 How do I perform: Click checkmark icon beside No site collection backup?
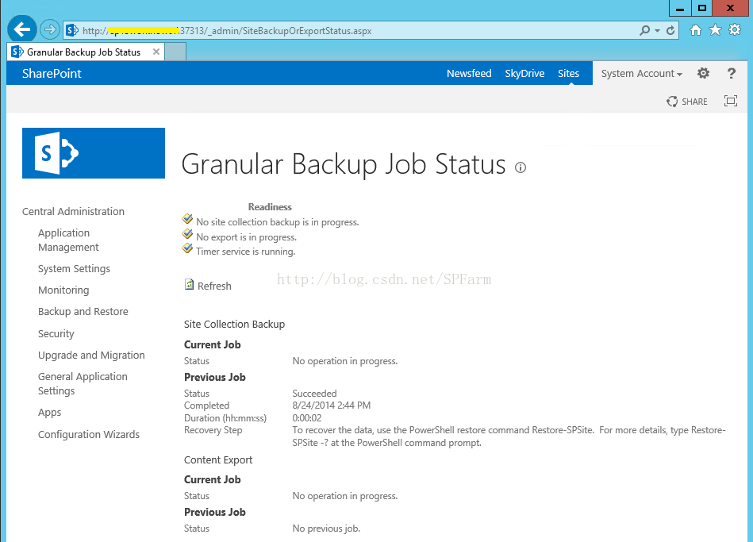coord(187,219)
